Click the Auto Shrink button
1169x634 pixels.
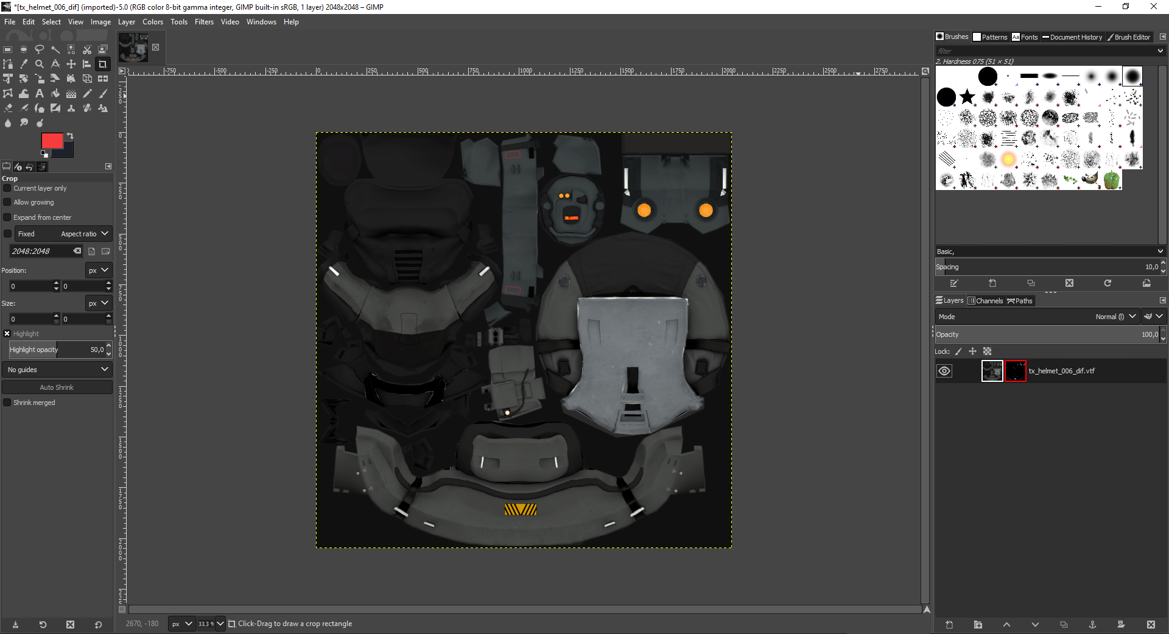[57, 387]
